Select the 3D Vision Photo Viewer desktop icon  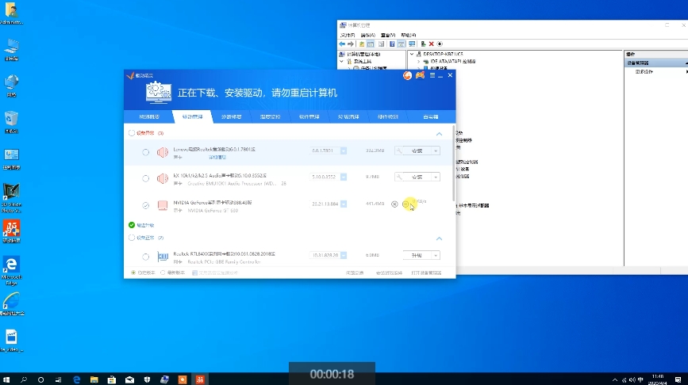point(11,197)
